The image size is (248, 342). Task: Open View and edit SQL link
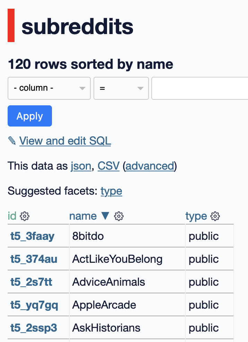coord(65,141)
